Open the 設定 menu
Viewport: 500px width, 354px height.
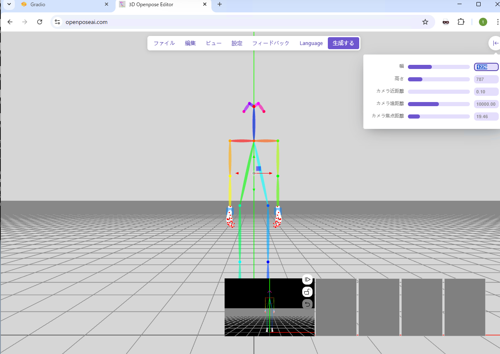pos(237,43)
